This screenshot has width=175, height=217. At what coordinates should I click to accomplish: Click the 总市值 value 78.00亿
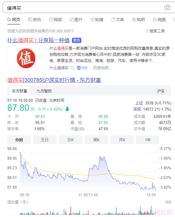[164, 129]
